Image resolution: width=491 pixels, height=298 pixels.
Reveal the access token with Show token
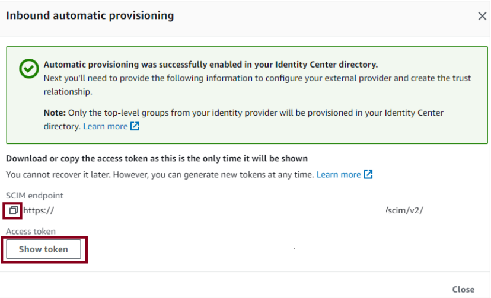point(43,249)
